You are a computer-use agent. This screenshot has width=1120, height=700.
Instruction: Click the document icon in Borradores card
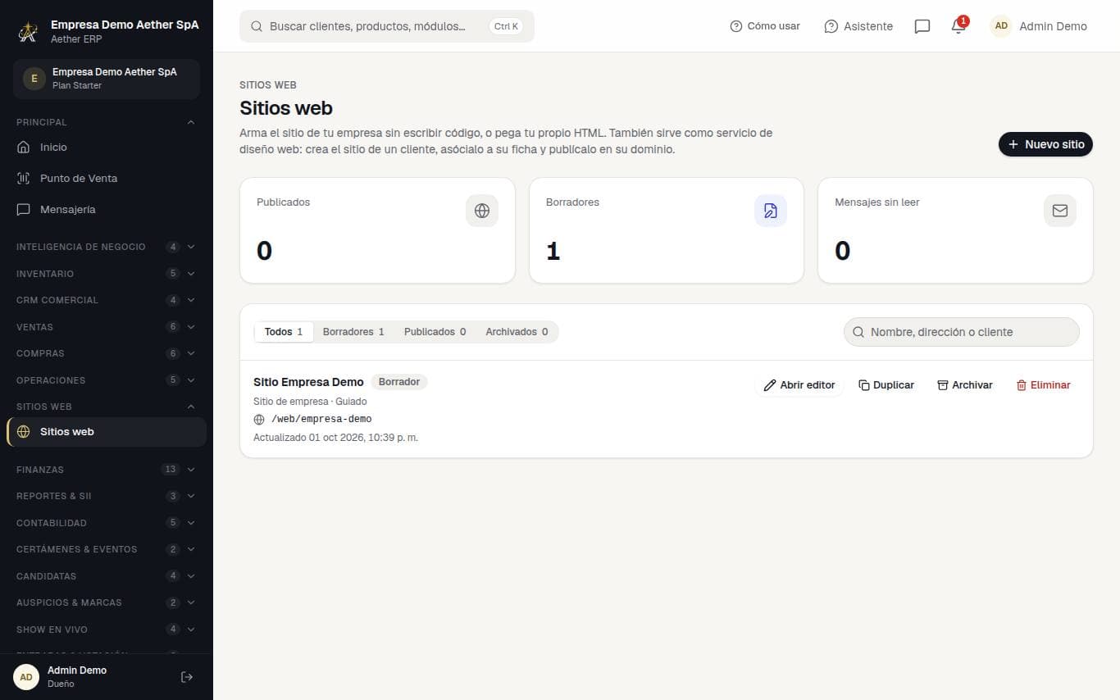point(771,211)
